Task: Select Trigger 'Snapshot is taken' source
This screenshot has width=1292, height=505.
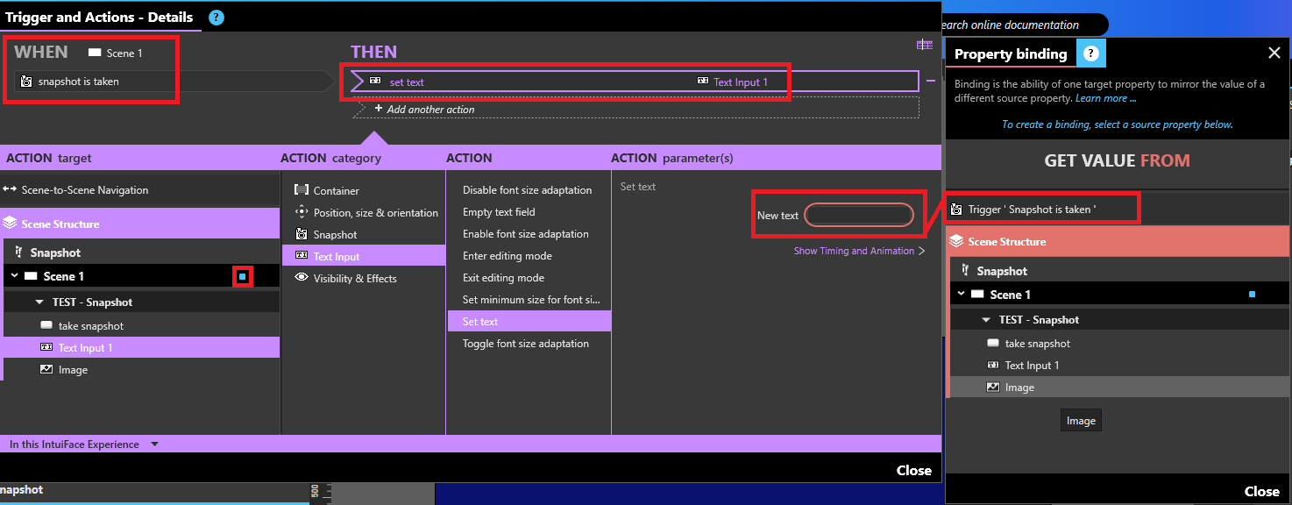Action: pos(1032,210)
